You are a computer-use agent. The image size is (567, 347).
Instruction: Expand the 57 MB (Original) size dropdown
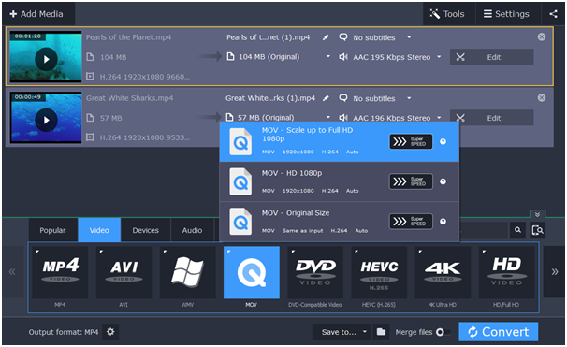coord(328,117)
